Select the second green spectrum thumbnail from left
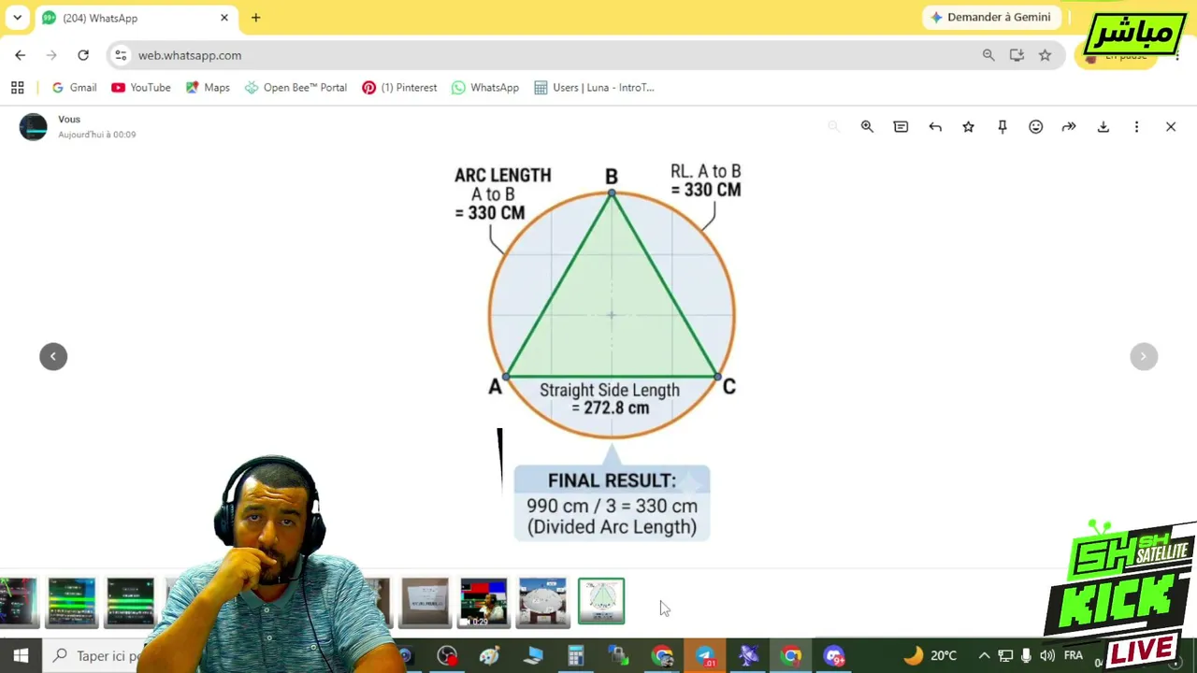This screenshot has width=1197, height=673. coord(72,602)
